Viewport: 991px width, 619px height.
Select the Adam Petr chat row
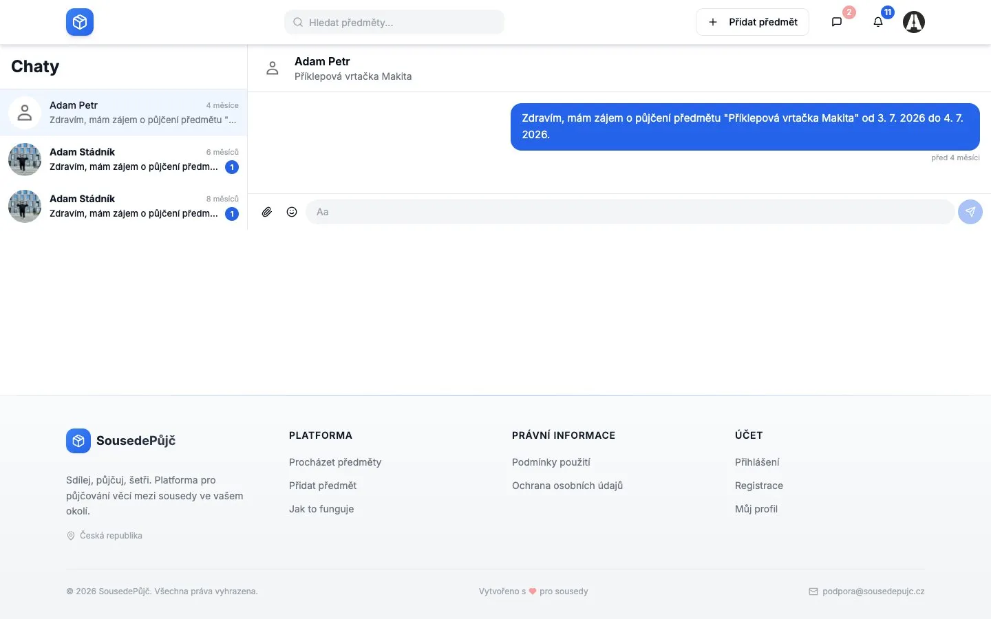tap(124, 113)
